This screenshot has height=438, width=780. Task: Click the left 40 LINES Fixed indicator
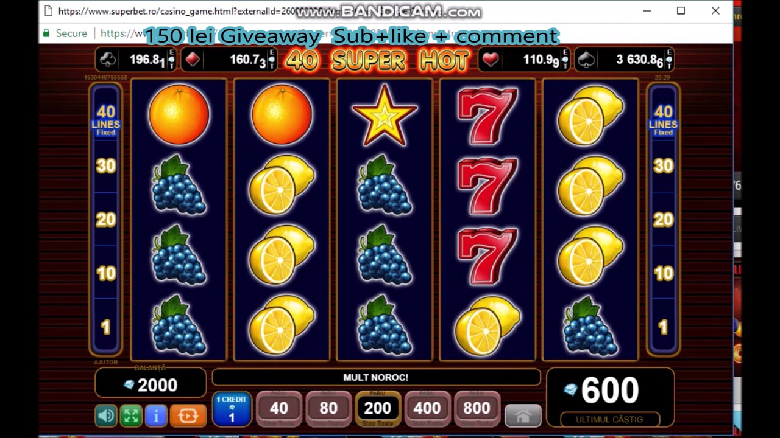click(106, 119)
